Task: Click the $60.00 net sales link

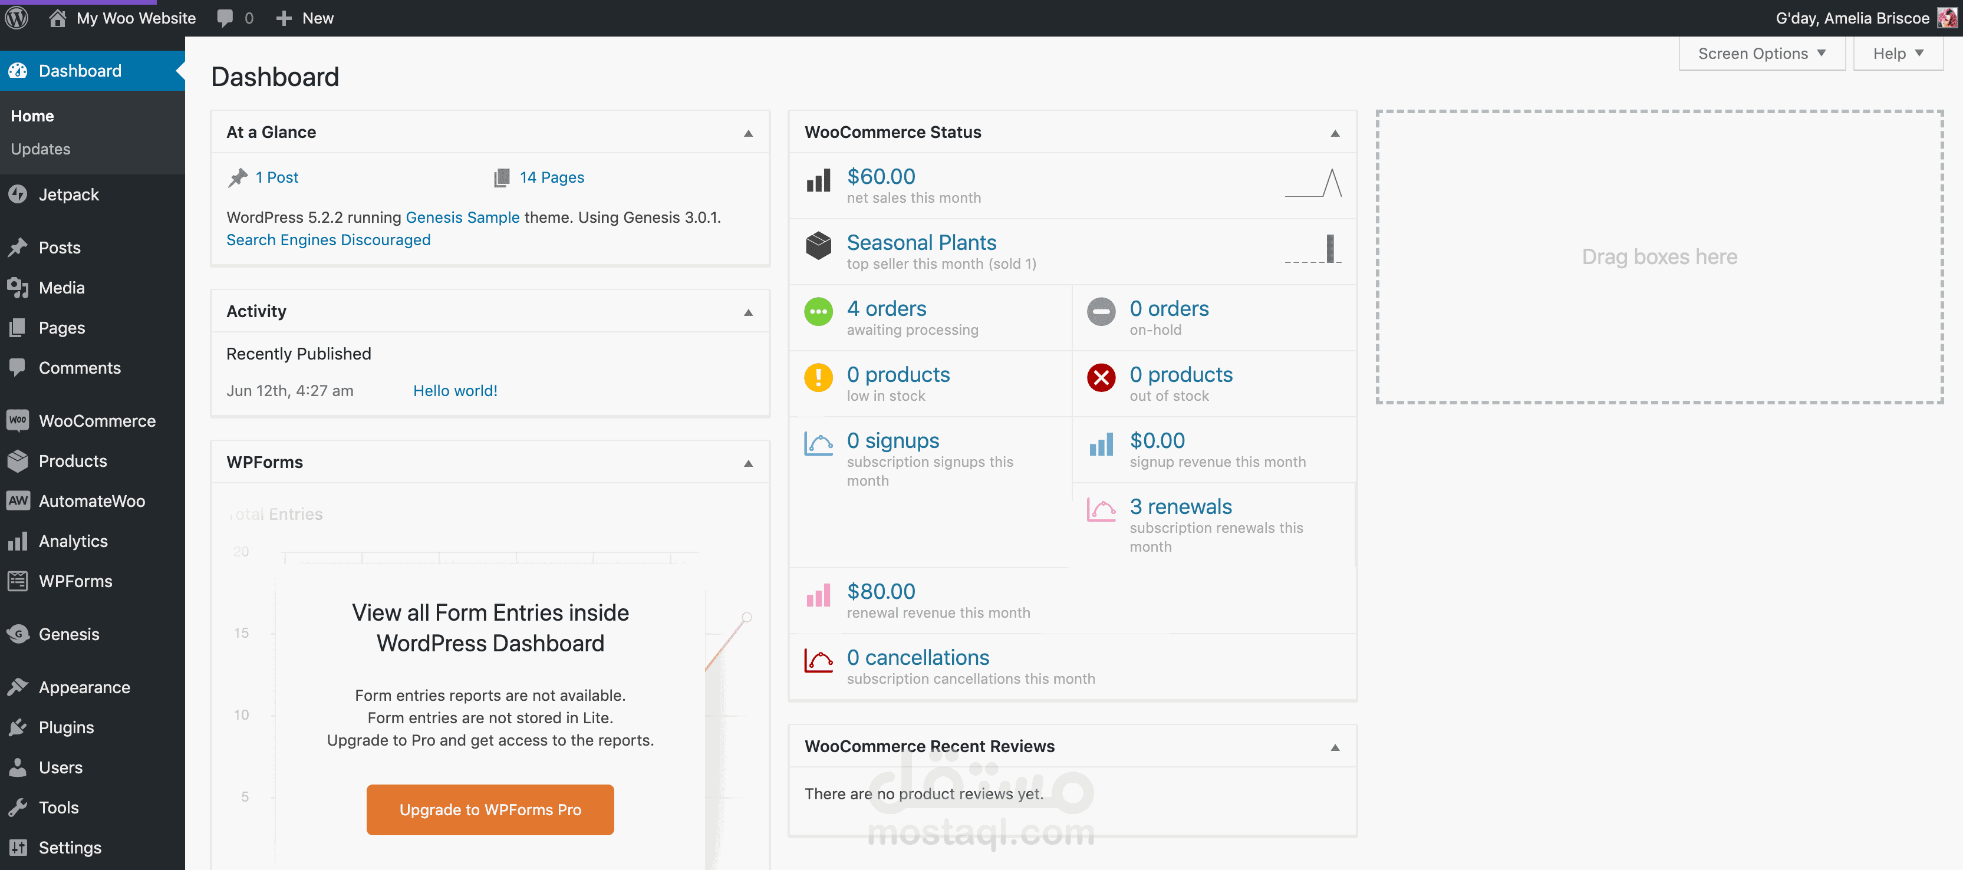Action: [881, 176]
